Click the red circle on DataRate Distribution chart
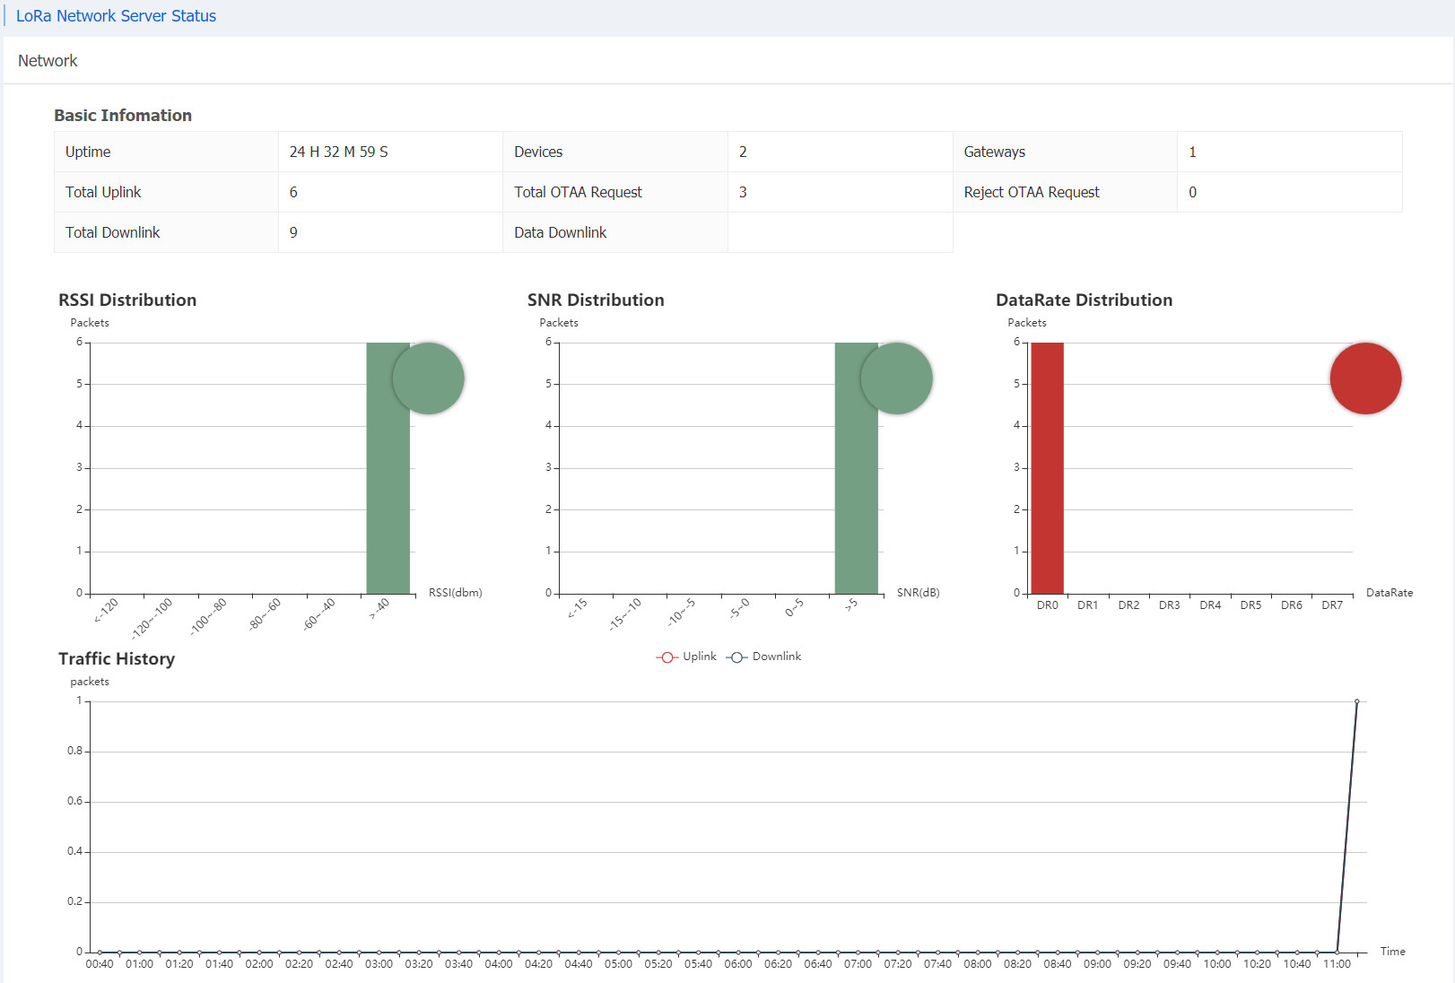 1365,378
